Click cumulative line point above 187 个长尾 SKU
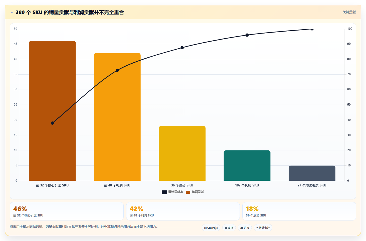Screen dimensions: 366x241 (247, 35)
